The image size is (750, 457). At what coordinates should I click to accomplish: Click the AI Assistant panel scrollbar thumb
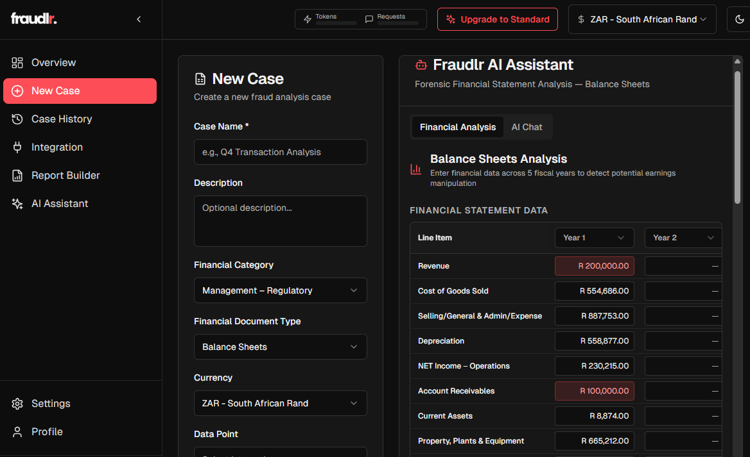[737, 138]
